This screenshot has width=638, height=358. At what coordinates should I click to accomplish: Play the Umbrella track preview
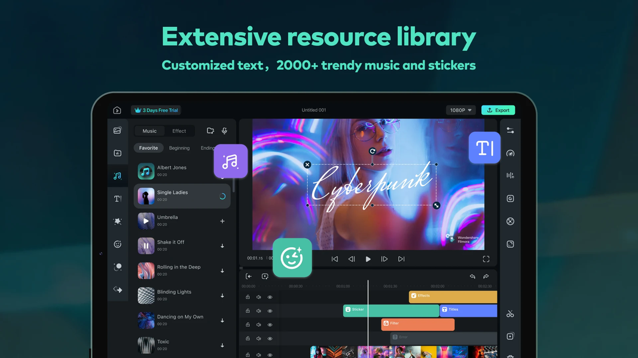pyautogui.click(x=145, y=220)
